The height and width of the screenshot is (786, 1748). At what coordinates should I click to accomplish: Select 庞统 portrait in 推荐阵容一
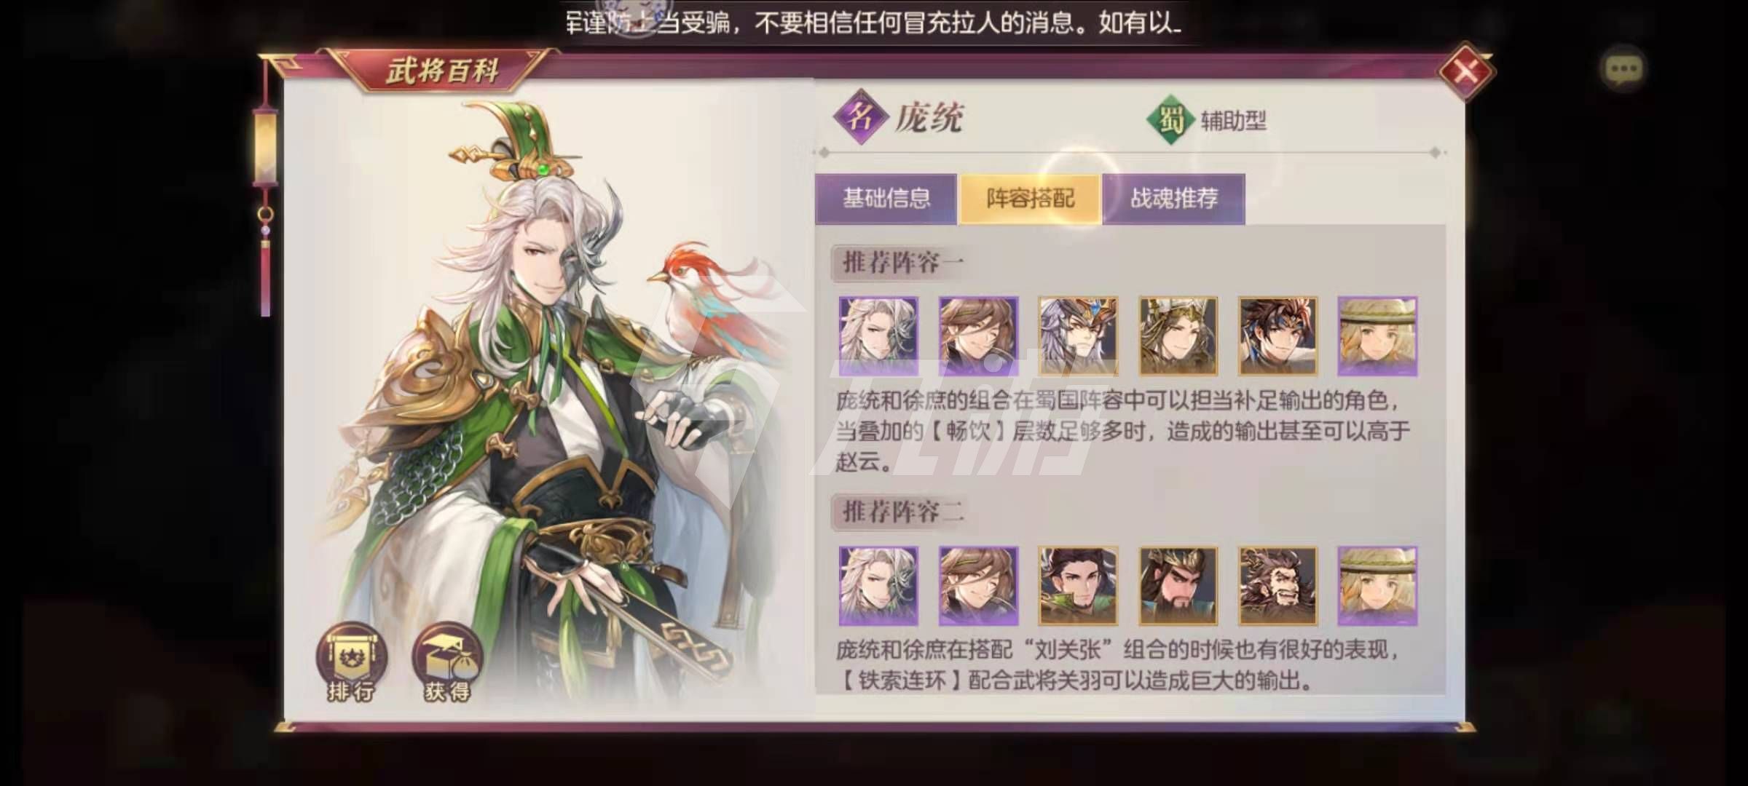point(878,336)
